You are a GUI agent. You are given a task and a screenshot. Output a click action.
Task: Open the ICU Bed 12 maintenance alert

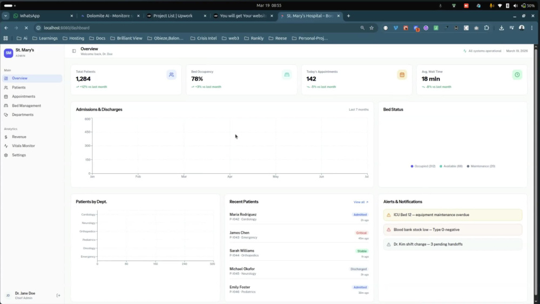pos(453,215)
